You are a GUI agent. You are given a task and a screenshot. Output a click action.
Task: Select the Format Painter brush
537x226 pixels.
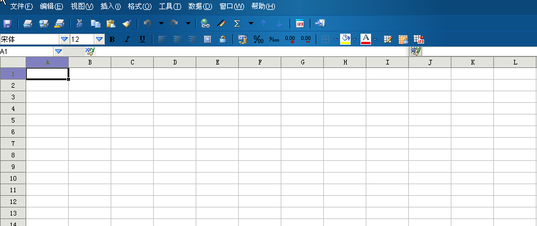(127, 24)
